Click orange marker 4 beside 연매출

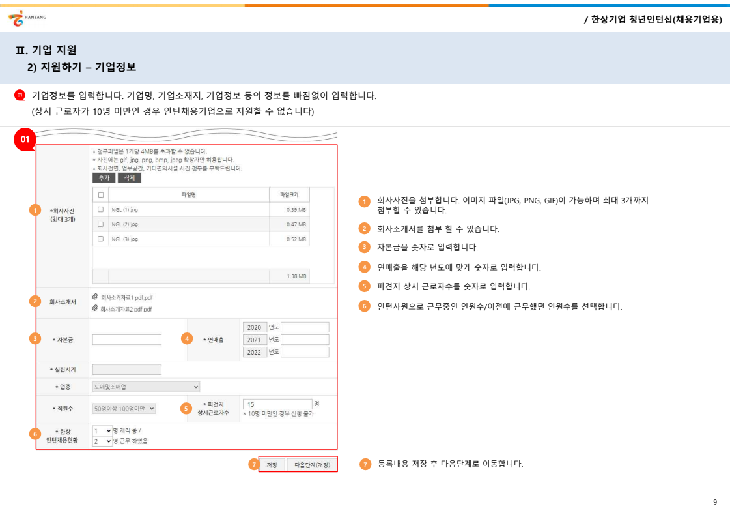(x=187, y=338)
